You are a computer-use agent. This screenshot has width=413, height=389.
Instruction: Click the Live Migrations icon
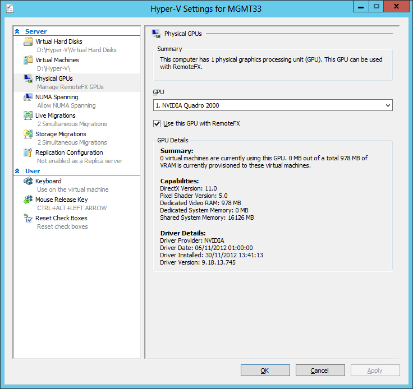point(28,115)
